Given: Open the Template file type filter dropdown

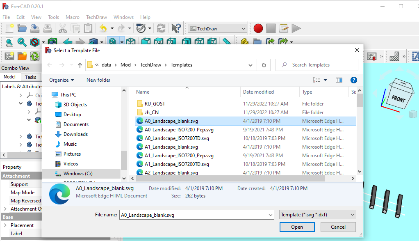Looking at the screenshot, I should 317,215.
